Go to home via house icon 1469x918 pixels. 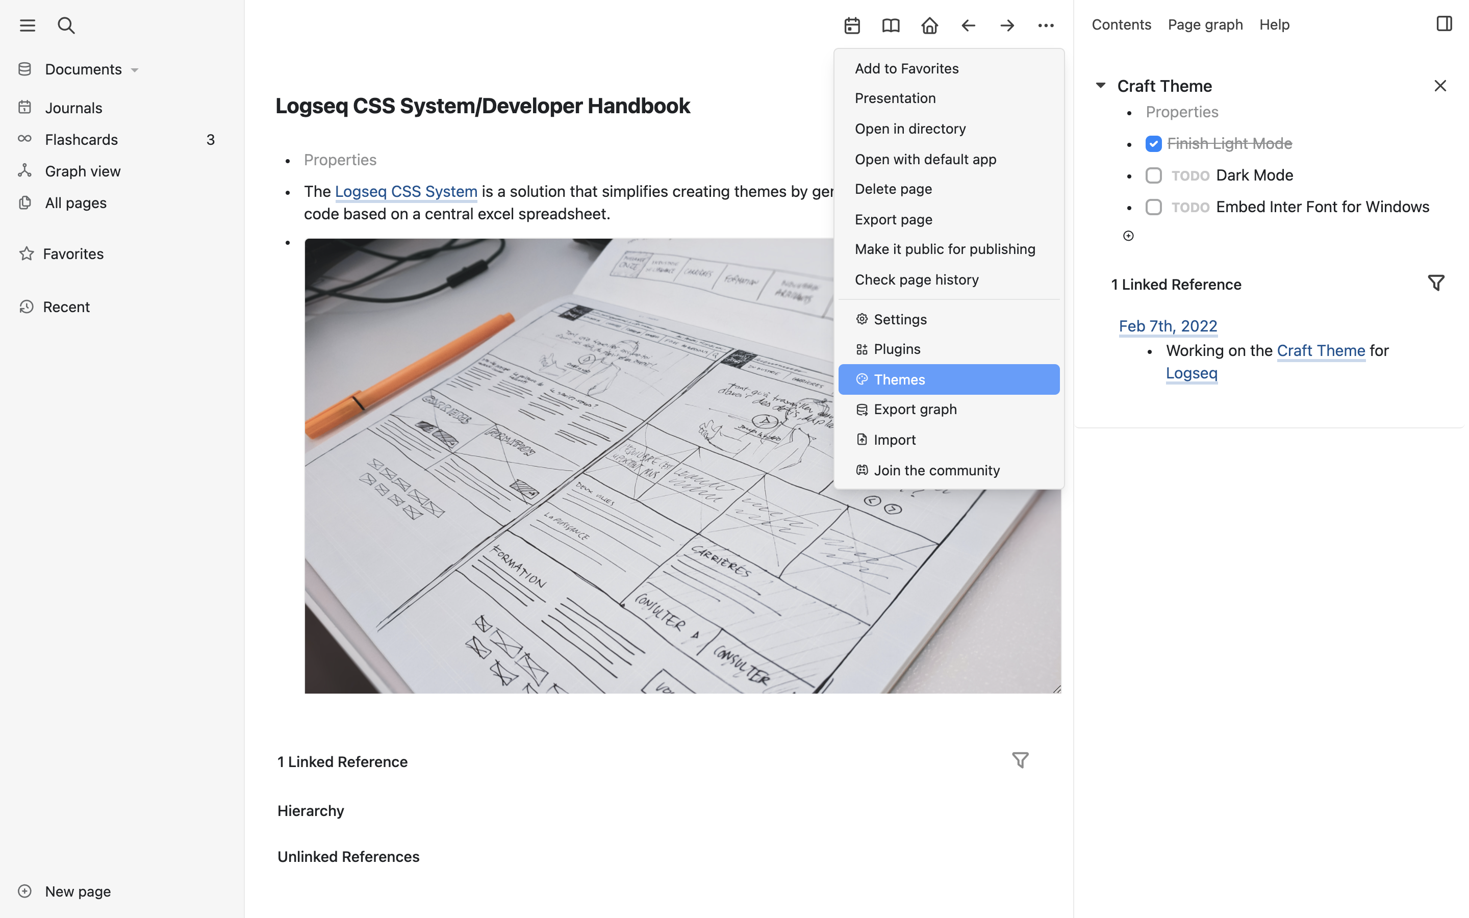click(929, 25)
